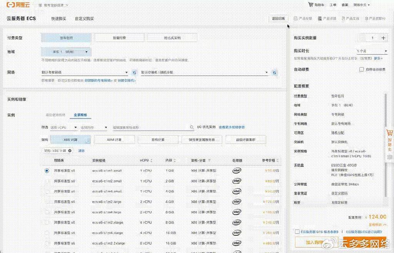Click the 产品文档 icon link
Screen dimensions: 394x253
click(x=350, y=18)
